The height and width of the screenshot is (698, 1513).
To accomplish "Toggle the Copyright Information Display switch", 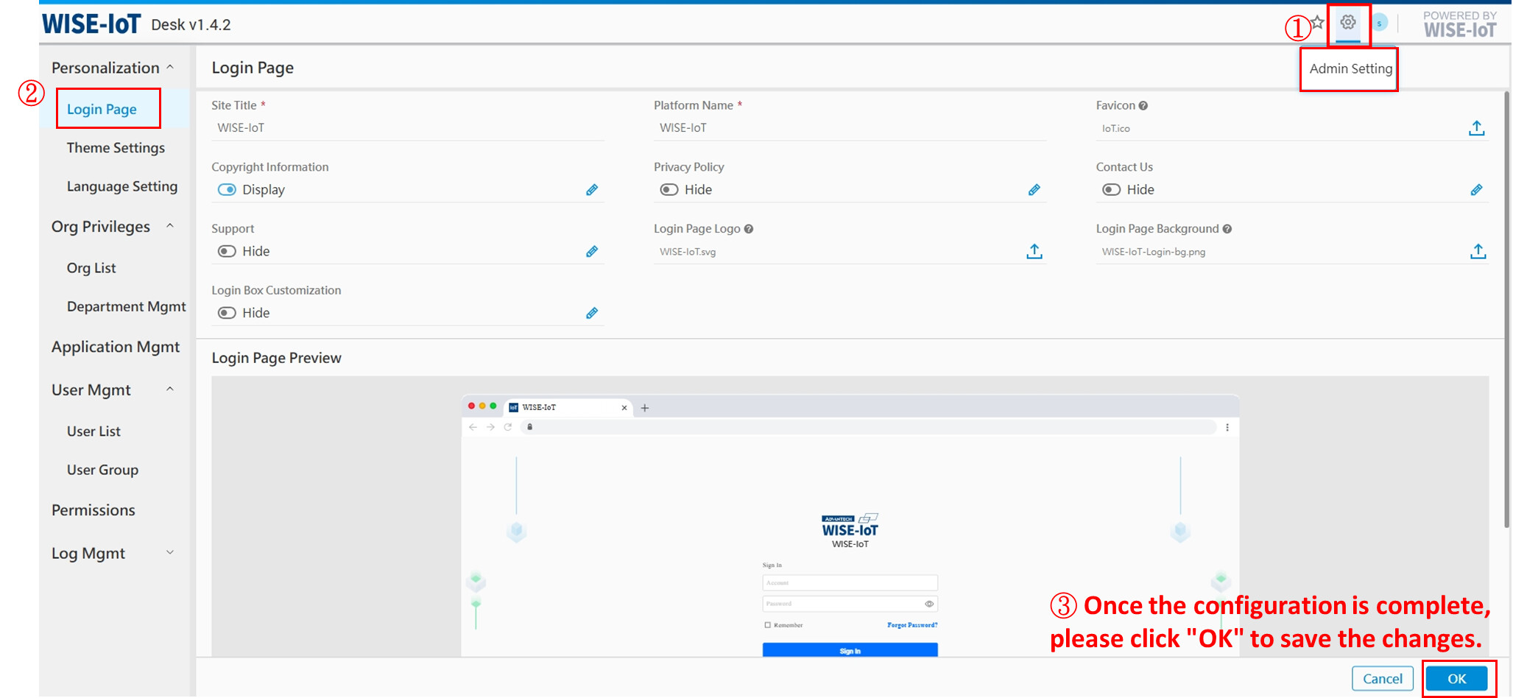I will 227,190.
